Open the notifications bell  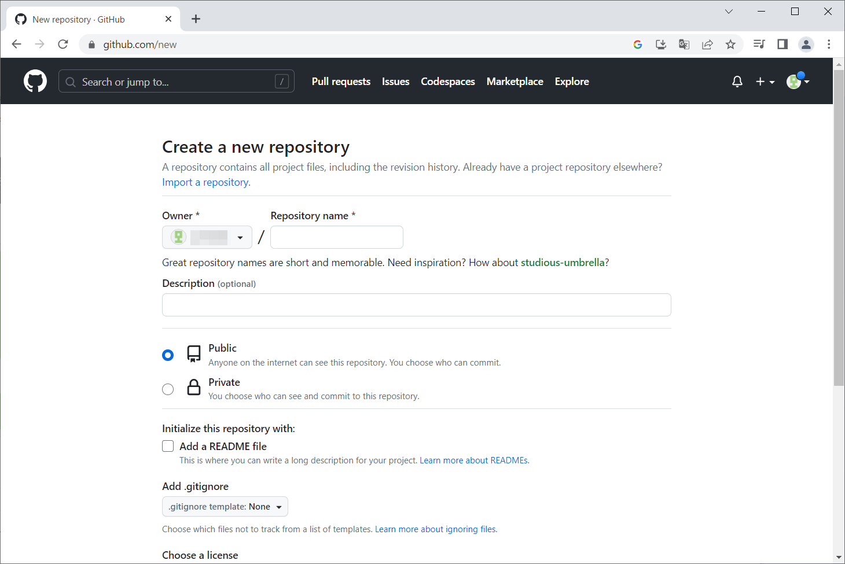coord(737,82)
